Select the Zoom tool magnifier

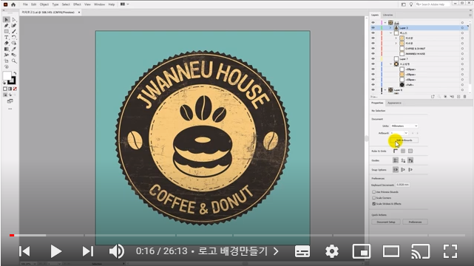pyautogui.click(x=14, y=61)
